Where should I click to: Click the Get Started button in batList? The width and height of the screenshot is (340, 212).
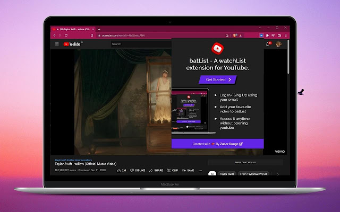(x=217, y=79)
